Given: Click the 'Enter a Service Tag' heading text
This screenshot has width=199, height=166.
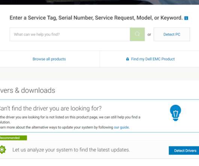Looking at the screenshot, I should [96, 18].
